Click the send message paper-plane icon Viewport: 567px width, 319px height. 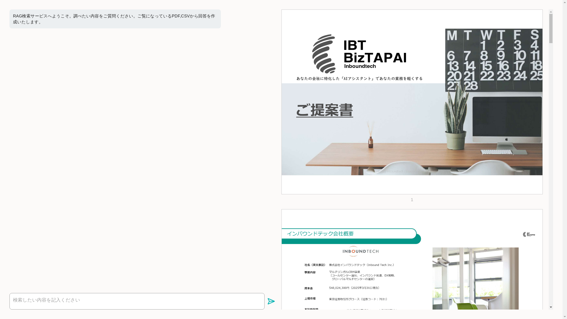(271, 301)
